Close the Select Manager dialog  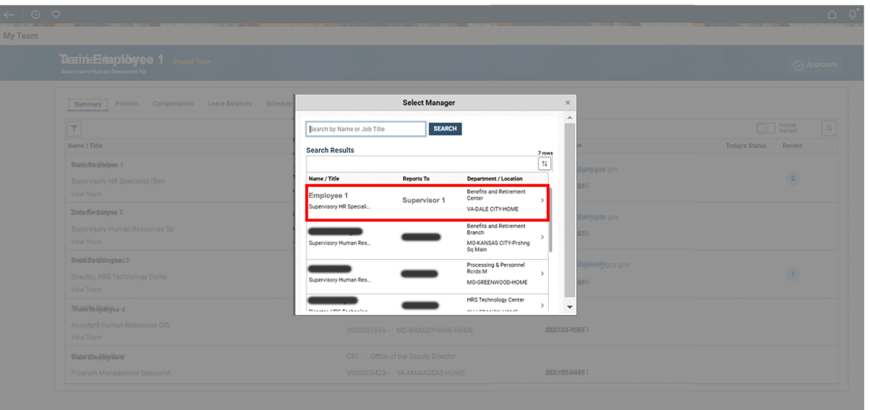[567, 102]
